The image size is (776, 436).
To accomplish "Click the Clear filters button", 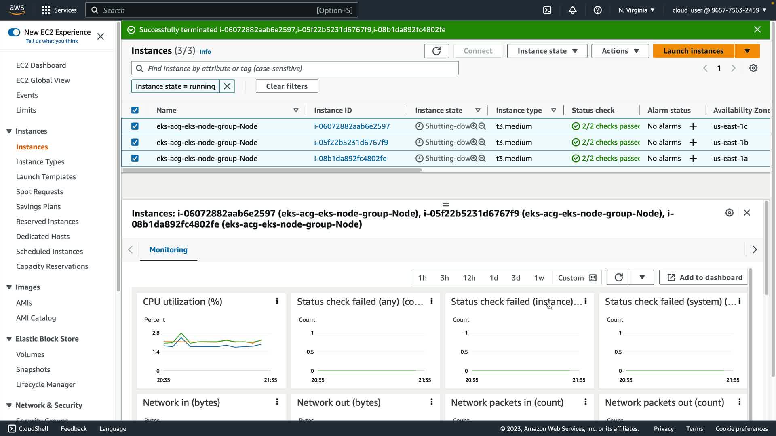I will click(287, 86).
